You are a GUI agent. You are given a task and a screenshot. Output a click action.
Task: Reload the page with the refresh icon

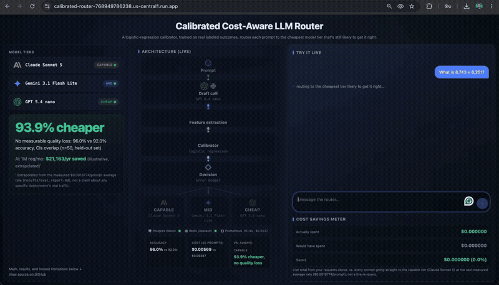[x=32, y=6]
